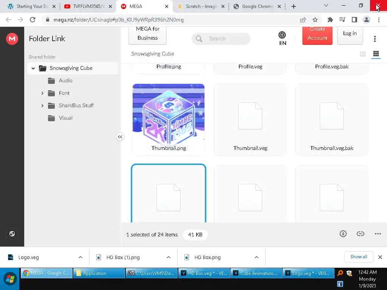Collapse the left panel with the double-arrow button
This screenshot has width=387, height=290.
point(120,137)
